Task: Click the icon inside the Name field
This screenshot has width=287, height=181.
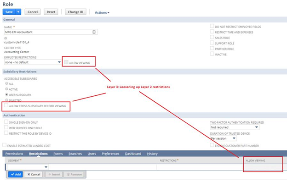Action: tap(94, 32)
